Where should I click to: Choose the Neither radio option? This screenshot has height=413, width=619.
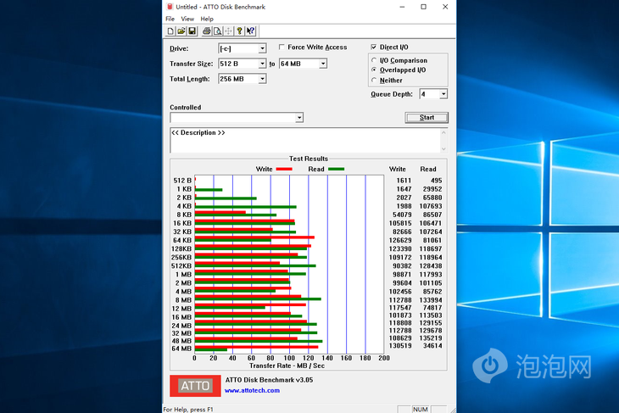pyautogui.click(x=374, y=81)
